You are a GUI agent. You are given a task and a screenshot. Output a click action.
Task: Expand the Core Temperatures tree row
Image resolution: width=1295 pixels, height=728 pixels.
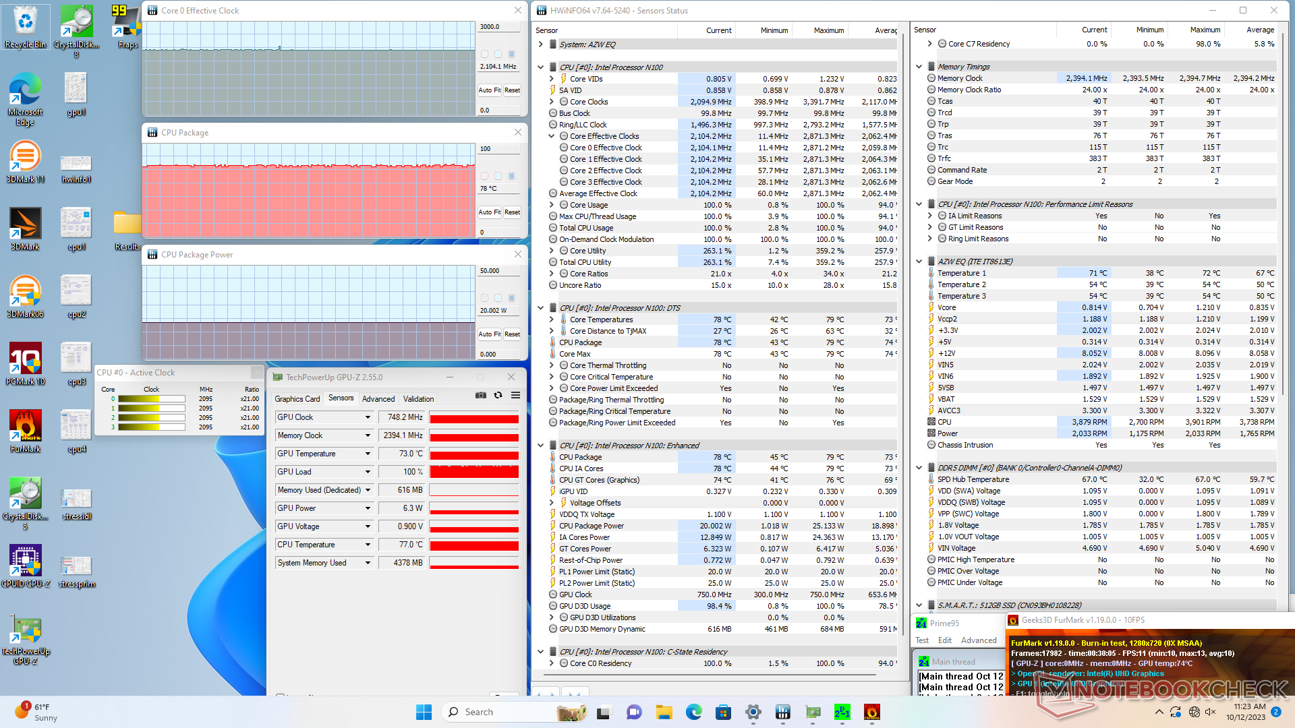[x=551, y=320]
